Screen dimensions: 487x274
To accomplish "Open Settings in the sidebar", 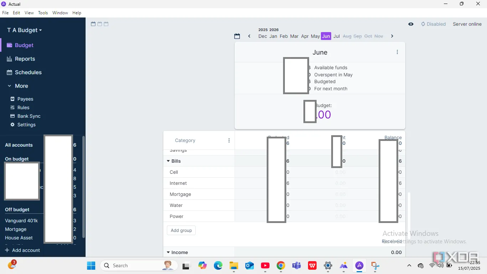I will [x=26, y=125].
